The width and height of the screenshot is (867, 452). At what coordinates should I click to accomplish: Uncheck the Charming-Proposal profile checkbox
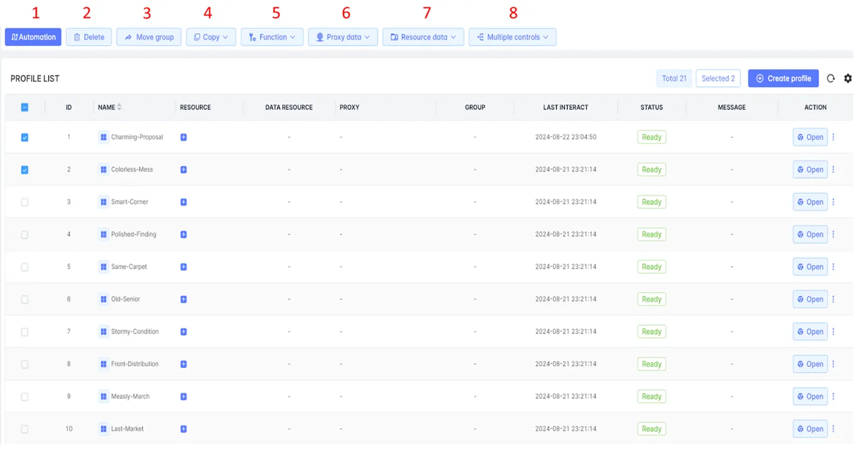tap(25, 137)
